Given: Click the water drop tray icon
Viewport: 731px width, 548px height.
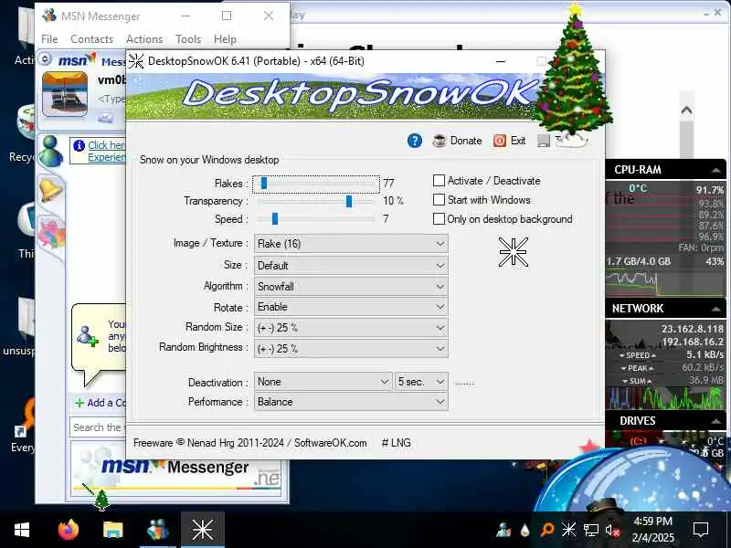Looking at the screenshot, I should coord(525,530).
